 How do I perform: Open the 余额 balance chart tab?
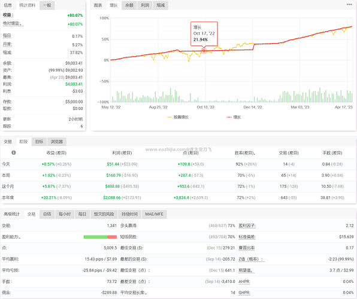tap(129, 5)
